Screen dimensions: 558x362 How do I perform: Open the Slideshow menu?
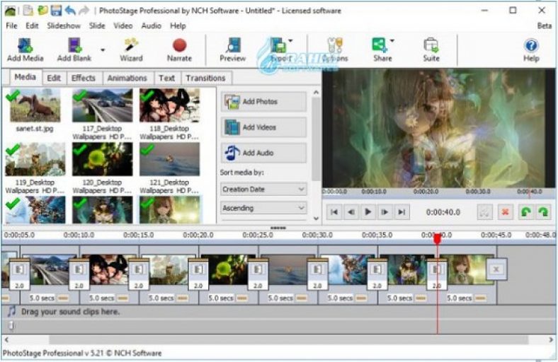[x=64, y=25]
